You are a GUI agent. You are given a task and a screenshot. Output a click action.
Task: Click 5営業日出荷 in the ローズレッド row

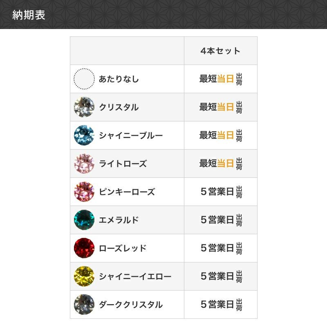point(221,248)
